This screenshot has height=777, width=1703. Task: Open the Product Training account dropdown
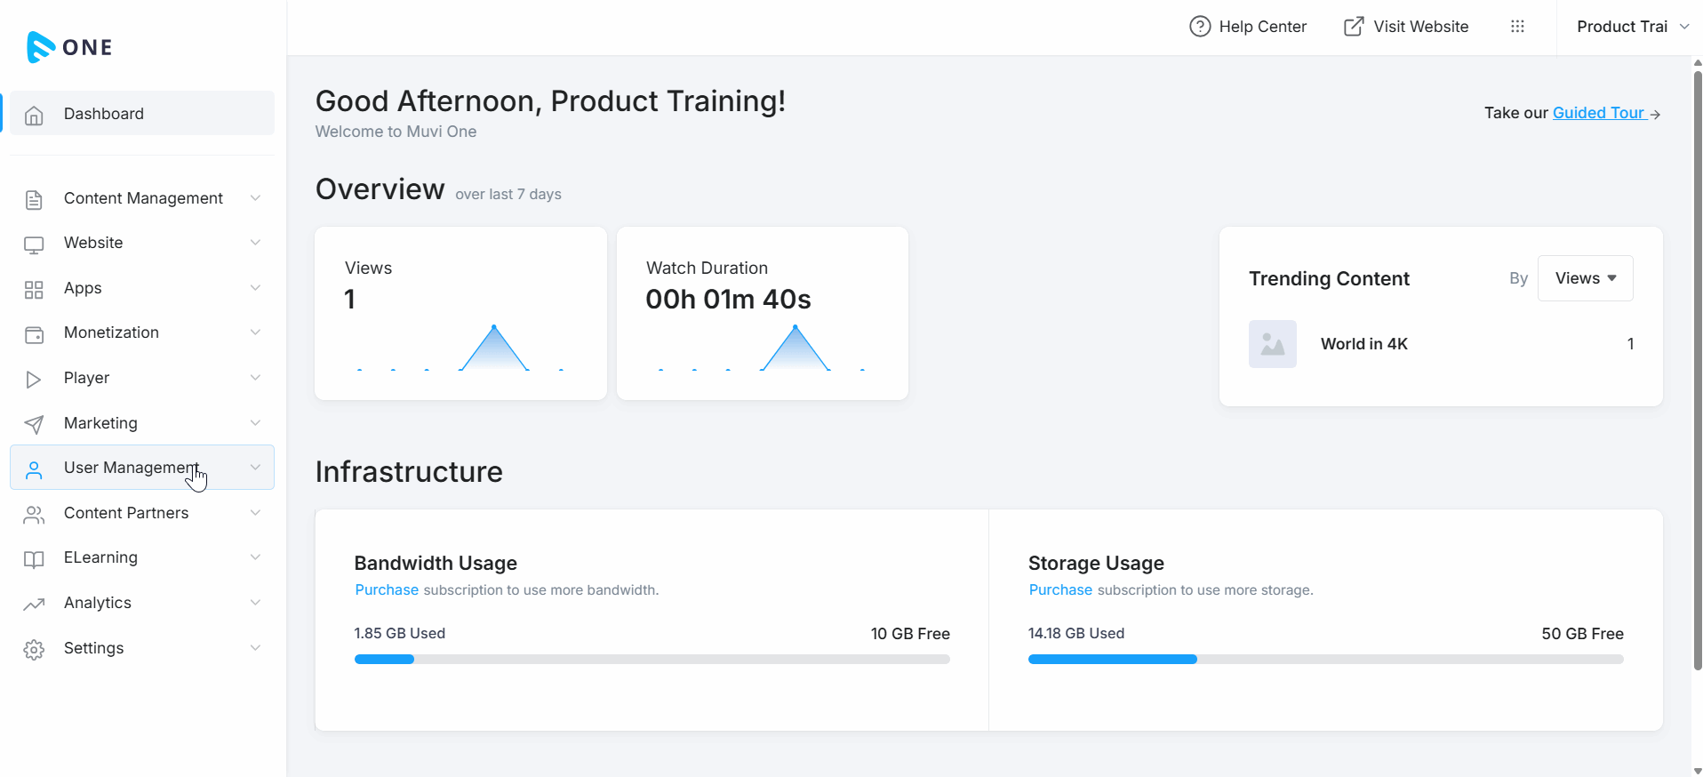tap(1632, 27)
